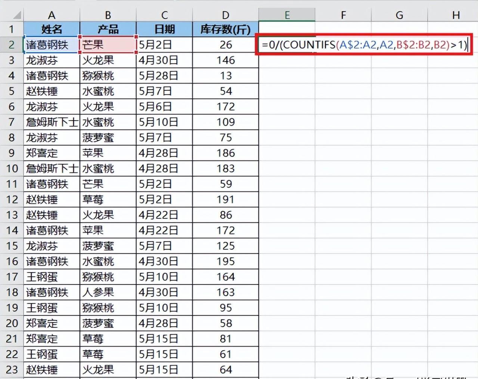This screenshot has height=379, width=478.
Task: Click cell D4 with value 13
Action: 226,76
